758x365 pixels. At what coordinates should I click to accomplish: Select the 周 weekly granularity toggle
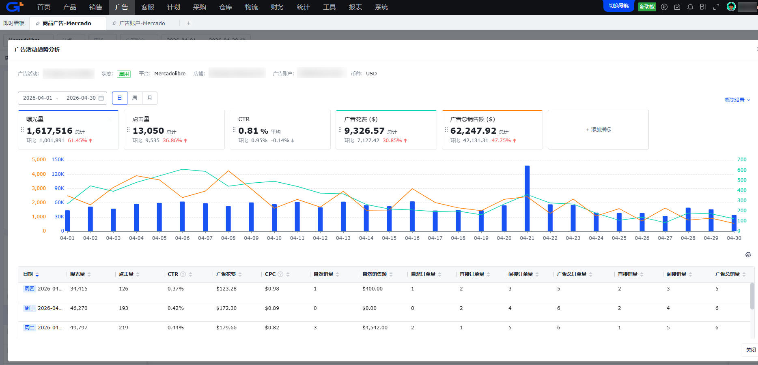click(135, 98)
